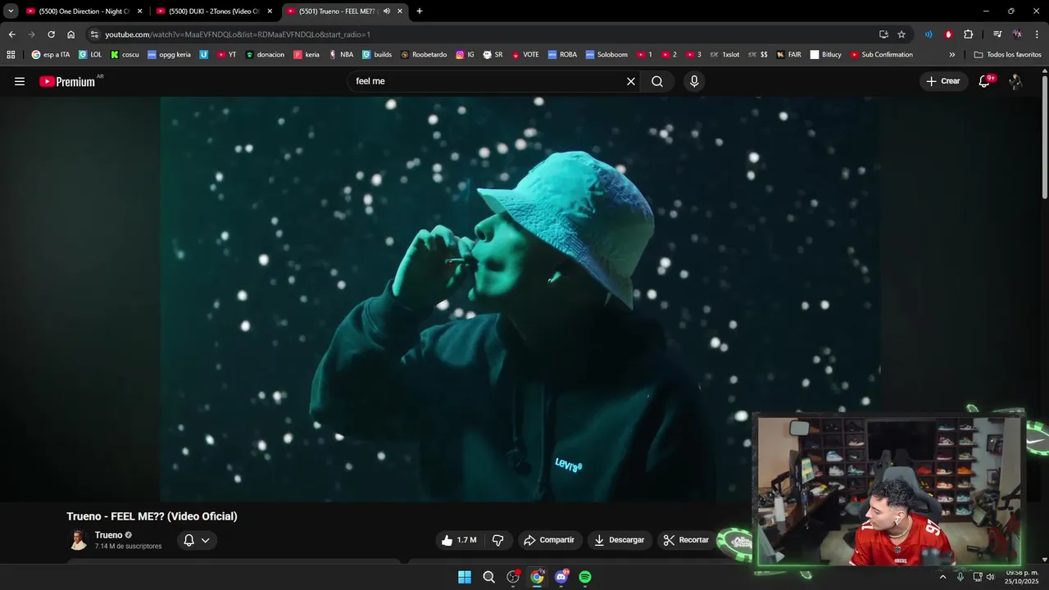Image resolution: width=1049 pixels, height=590 pixels.
Task: Open the Windows Start menu
Action: (465, 577)
